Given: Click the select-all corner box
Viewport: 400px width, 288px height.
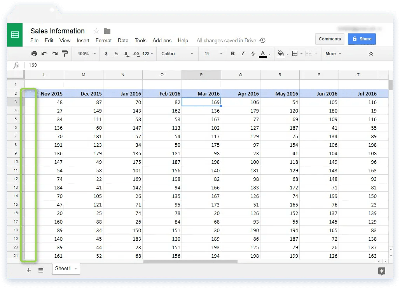Looking at the screenshot, I should click(x=16, y=75).
